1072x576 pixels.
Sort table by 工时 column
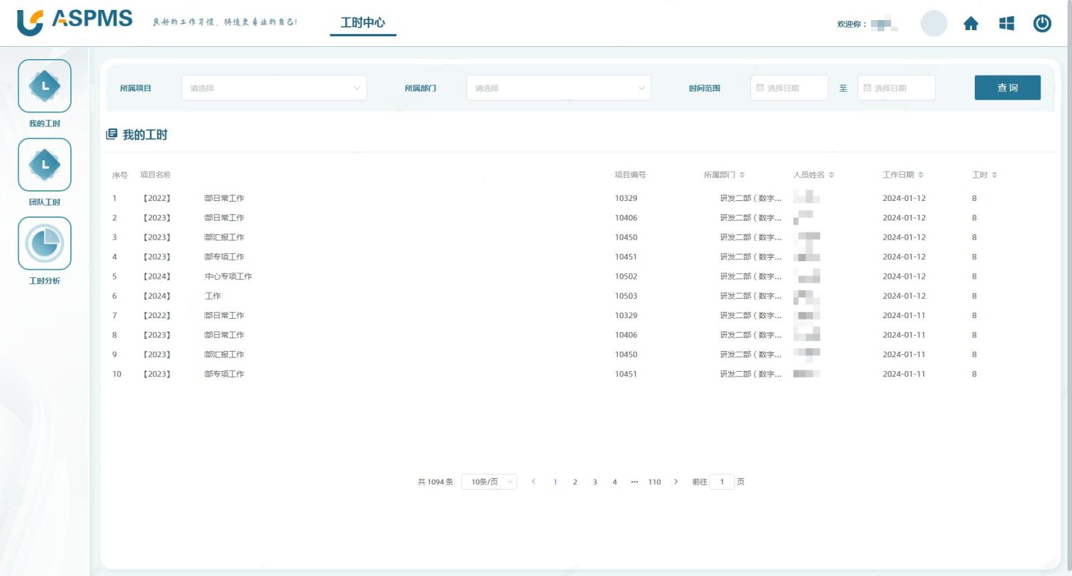pyautogui.click(x=994, y=175)
